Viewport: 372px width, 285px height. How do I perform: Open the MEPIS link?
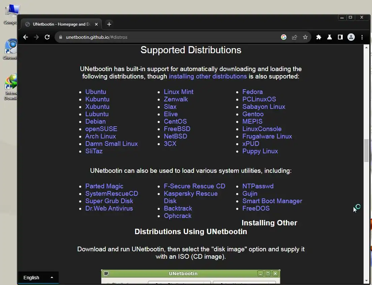(252, 121)
